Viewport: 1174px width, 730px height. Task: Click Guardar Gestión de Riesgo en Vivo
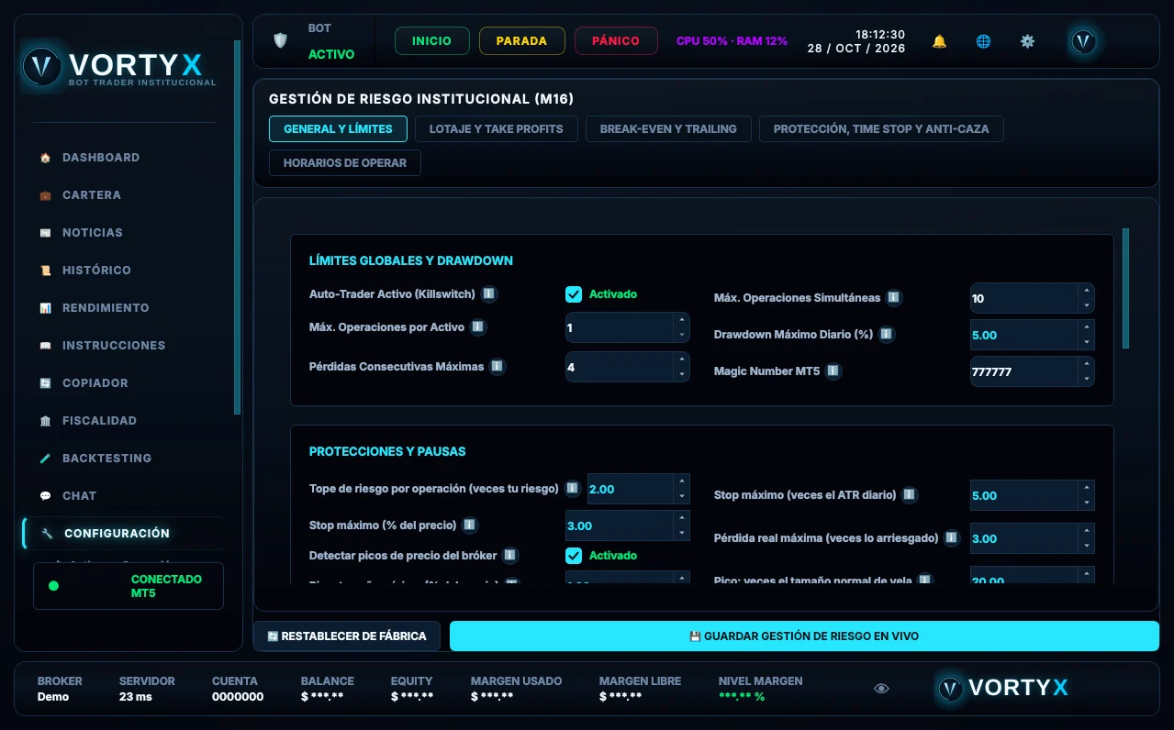tap(804, 636)
